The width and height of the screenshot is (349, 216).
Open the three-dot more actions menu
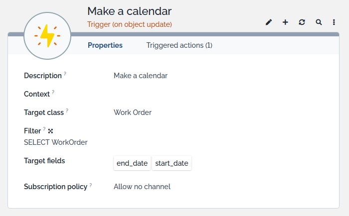(334, 22)
